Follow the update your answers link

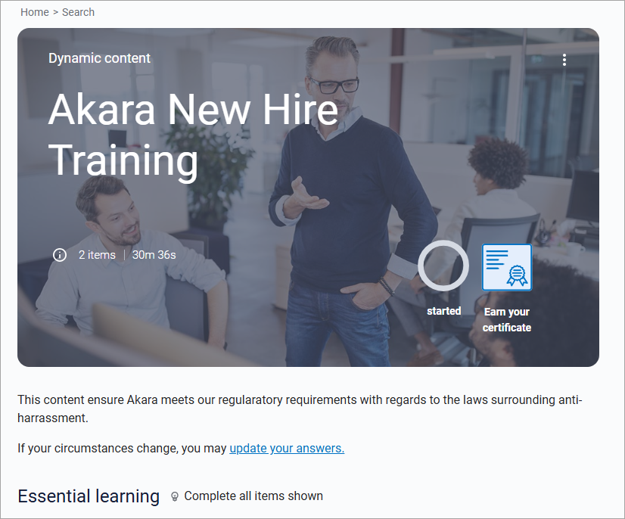coord(287,448)
